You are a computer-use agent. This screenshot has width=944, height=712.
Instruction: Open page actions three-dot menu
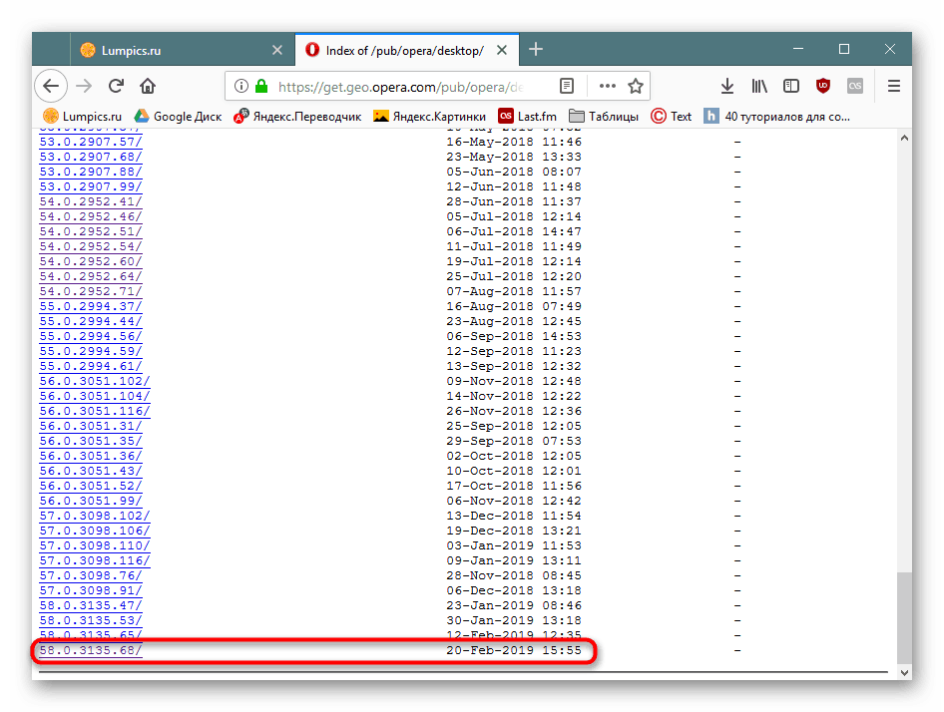pos(608,86)
